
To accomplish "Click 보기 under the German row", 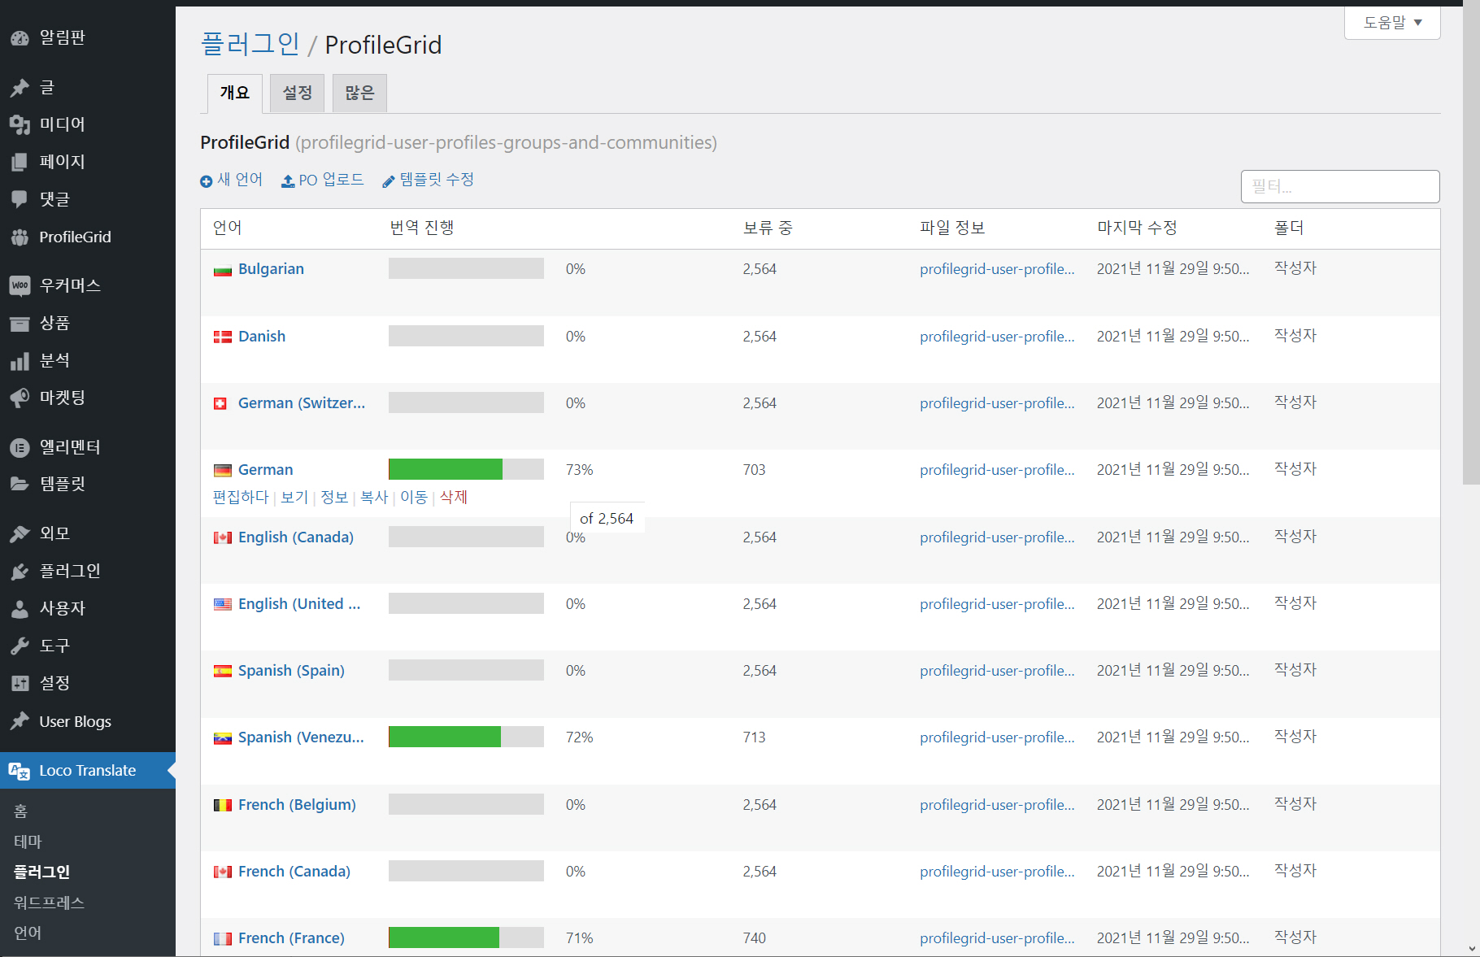I will pyautogui.click(x=294, y=497).
